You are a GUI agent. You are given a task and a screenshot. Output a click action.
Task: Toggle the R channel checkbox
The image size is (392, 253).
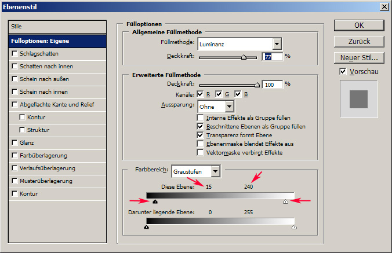[x=200, y=94]
